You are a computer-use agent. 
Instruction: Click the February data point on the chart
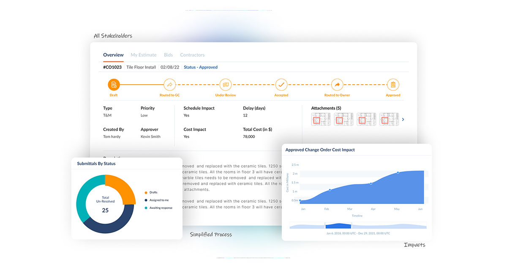pos(330,190)
